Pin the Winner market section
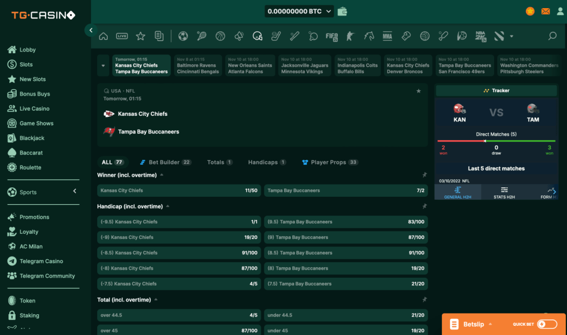Viewport: 567px width, 335px height. 424,175
